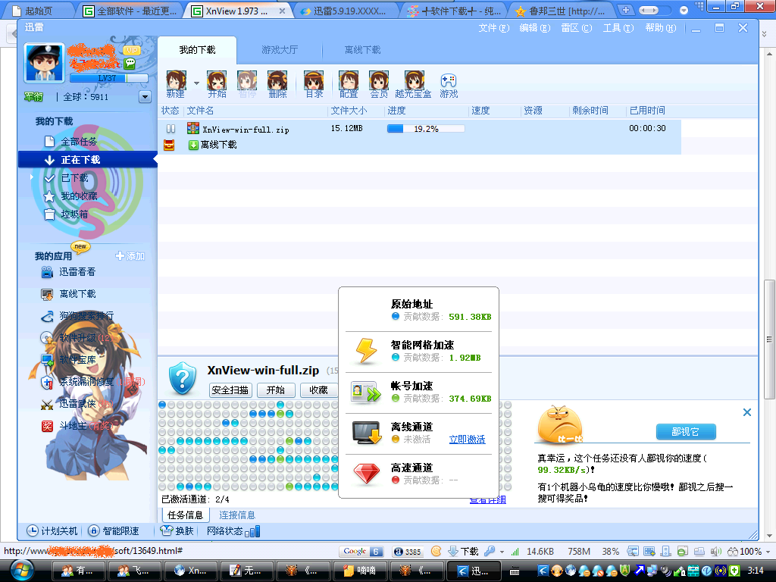Viewport: 776px width, 582px height.
Task: Open 系统漏洞修复 in the sidebar apps
Action: click(x=93, y=382)
